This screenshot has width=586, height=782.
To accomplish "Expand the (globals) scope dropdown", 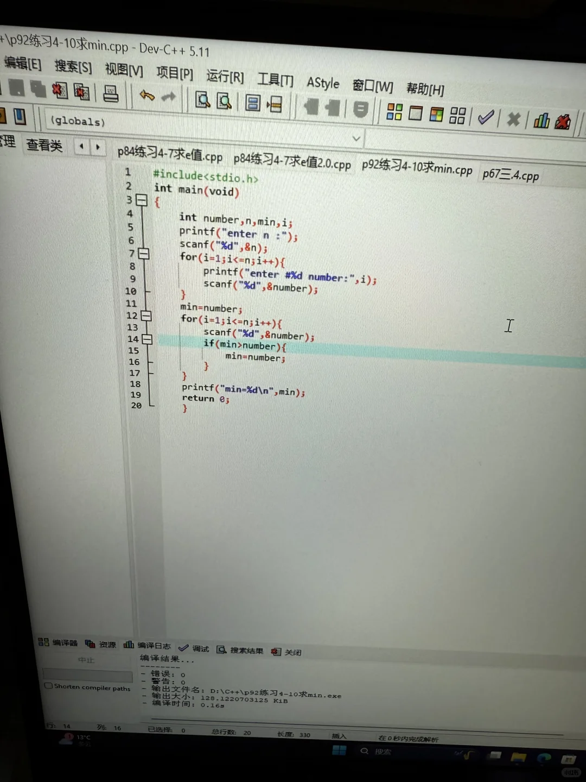I will [x=356, y=138].
